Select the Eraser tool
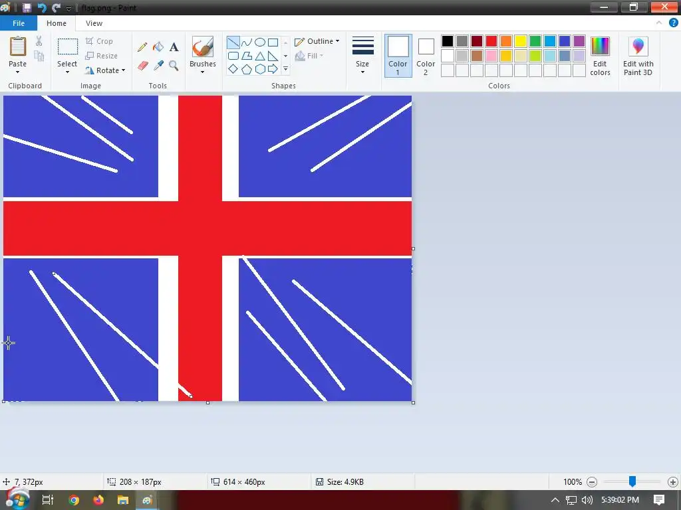 pyautogui.click(x=142, y=66)
